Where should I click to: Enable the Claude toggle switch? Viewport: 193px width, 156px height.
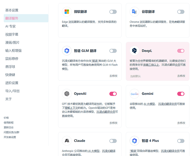113,141
